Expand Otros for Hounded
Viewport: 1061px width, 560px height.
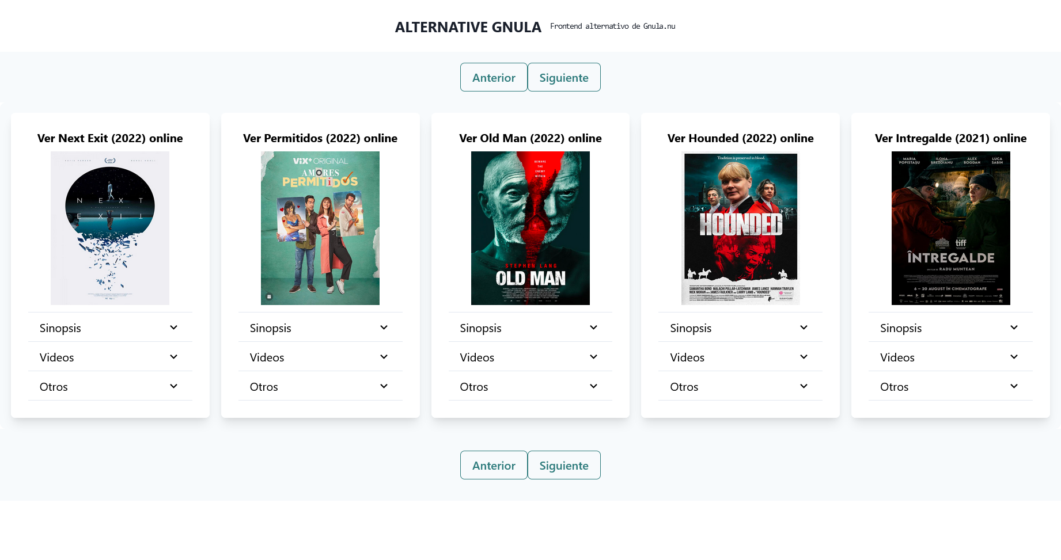click(x=741, y=386)
